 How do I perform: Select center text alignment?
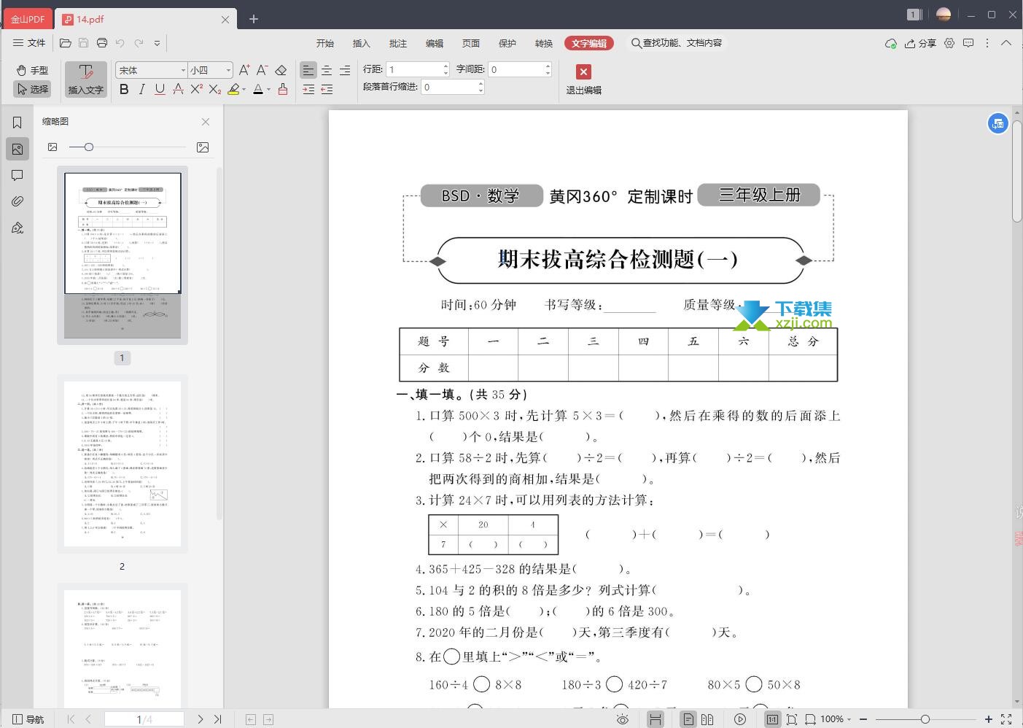327,70
